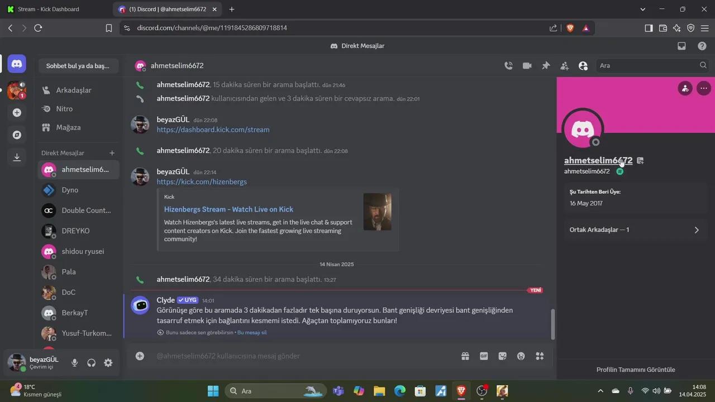The height and width of the screenshot is (402, 715).
Task: Open the Discord inbox icon
Action: coord(681,46)
